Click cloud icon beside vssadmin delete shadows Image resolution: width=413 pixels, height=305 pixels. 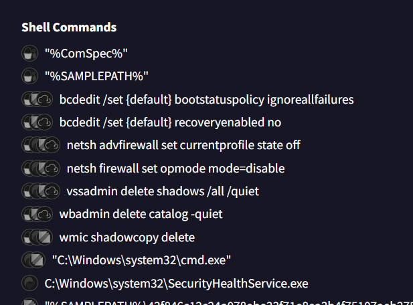tap(52, 191)
